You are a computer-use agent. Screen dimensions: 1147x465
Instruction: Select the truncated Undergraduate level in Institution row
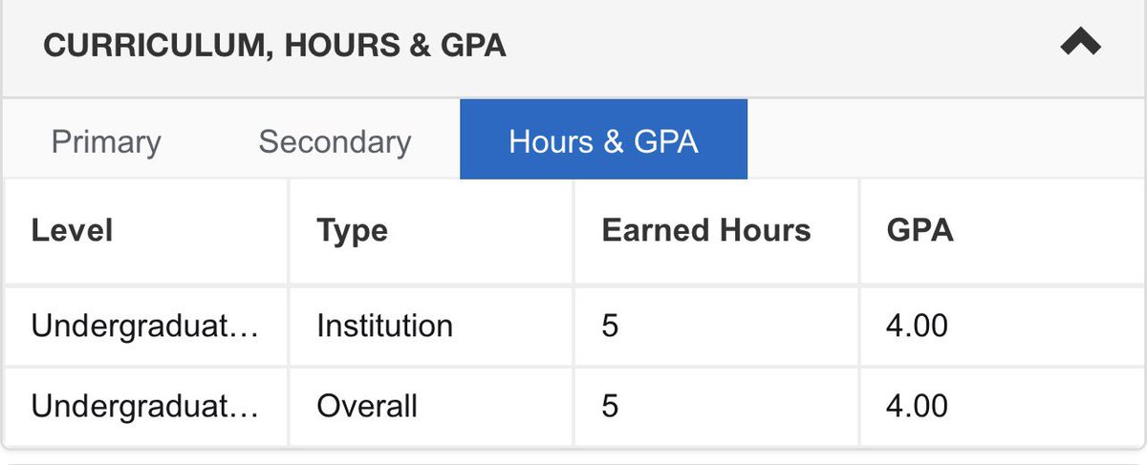tap(145, 326)
